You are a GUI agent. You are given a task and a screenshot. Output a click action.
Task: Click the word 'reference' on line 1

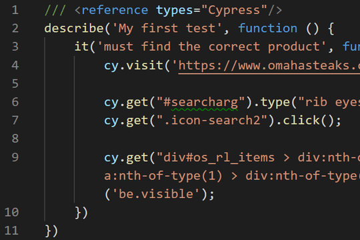[115, 11]
